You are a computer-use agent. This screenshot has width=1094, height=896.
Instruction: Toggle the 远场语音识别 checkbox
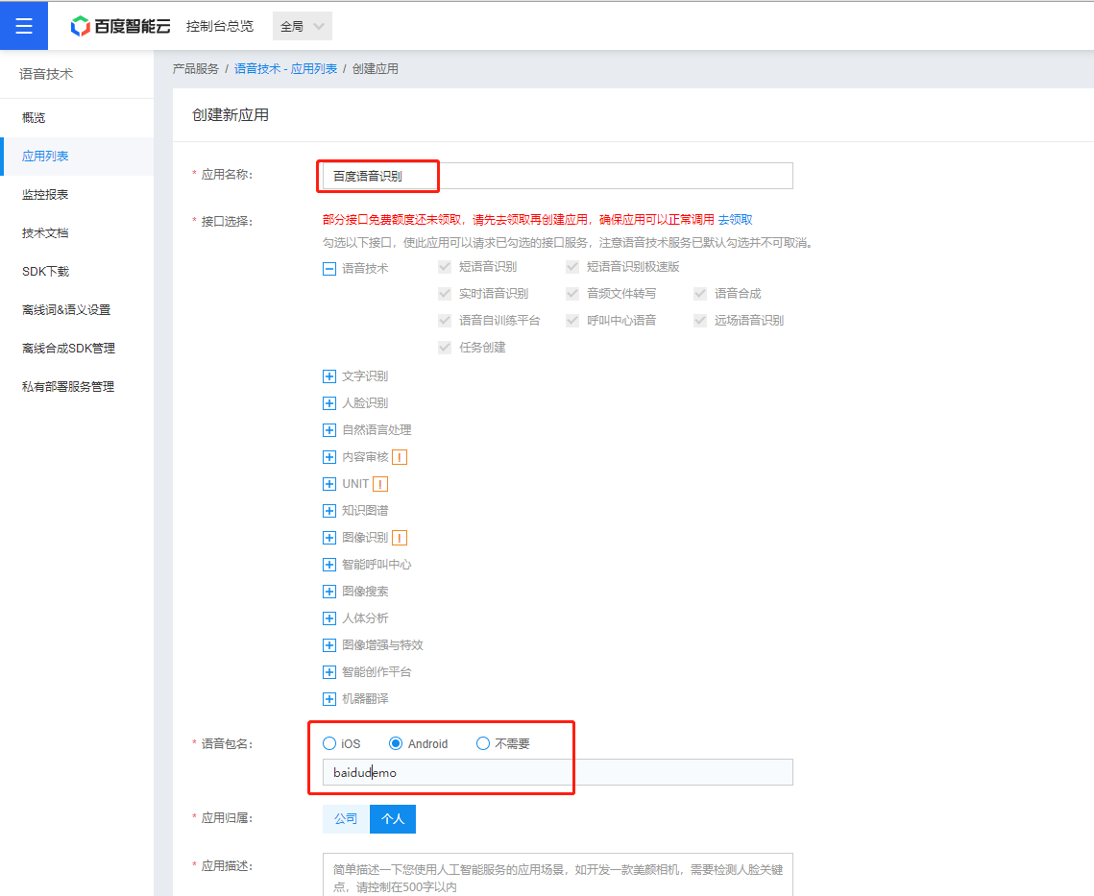(x=700, y=321)
